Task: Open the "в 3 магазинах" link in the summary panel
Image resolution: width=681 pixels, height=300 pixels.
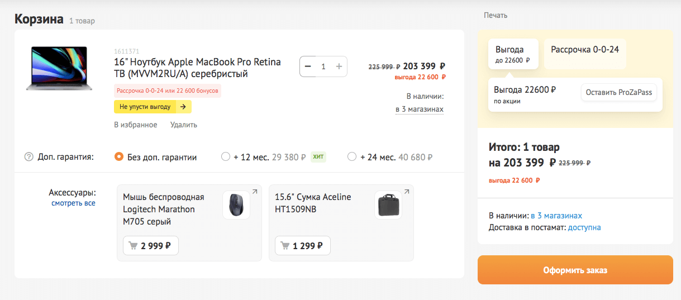Action: (x=556, y=216)
